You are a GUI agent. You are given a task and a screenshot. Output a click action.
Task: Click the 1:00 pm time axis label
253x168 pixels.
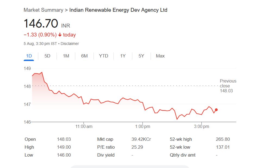pos(143,126)
